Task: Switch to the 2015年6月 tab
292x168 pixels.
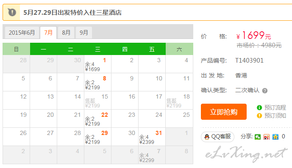Action: tap(22, 33)
